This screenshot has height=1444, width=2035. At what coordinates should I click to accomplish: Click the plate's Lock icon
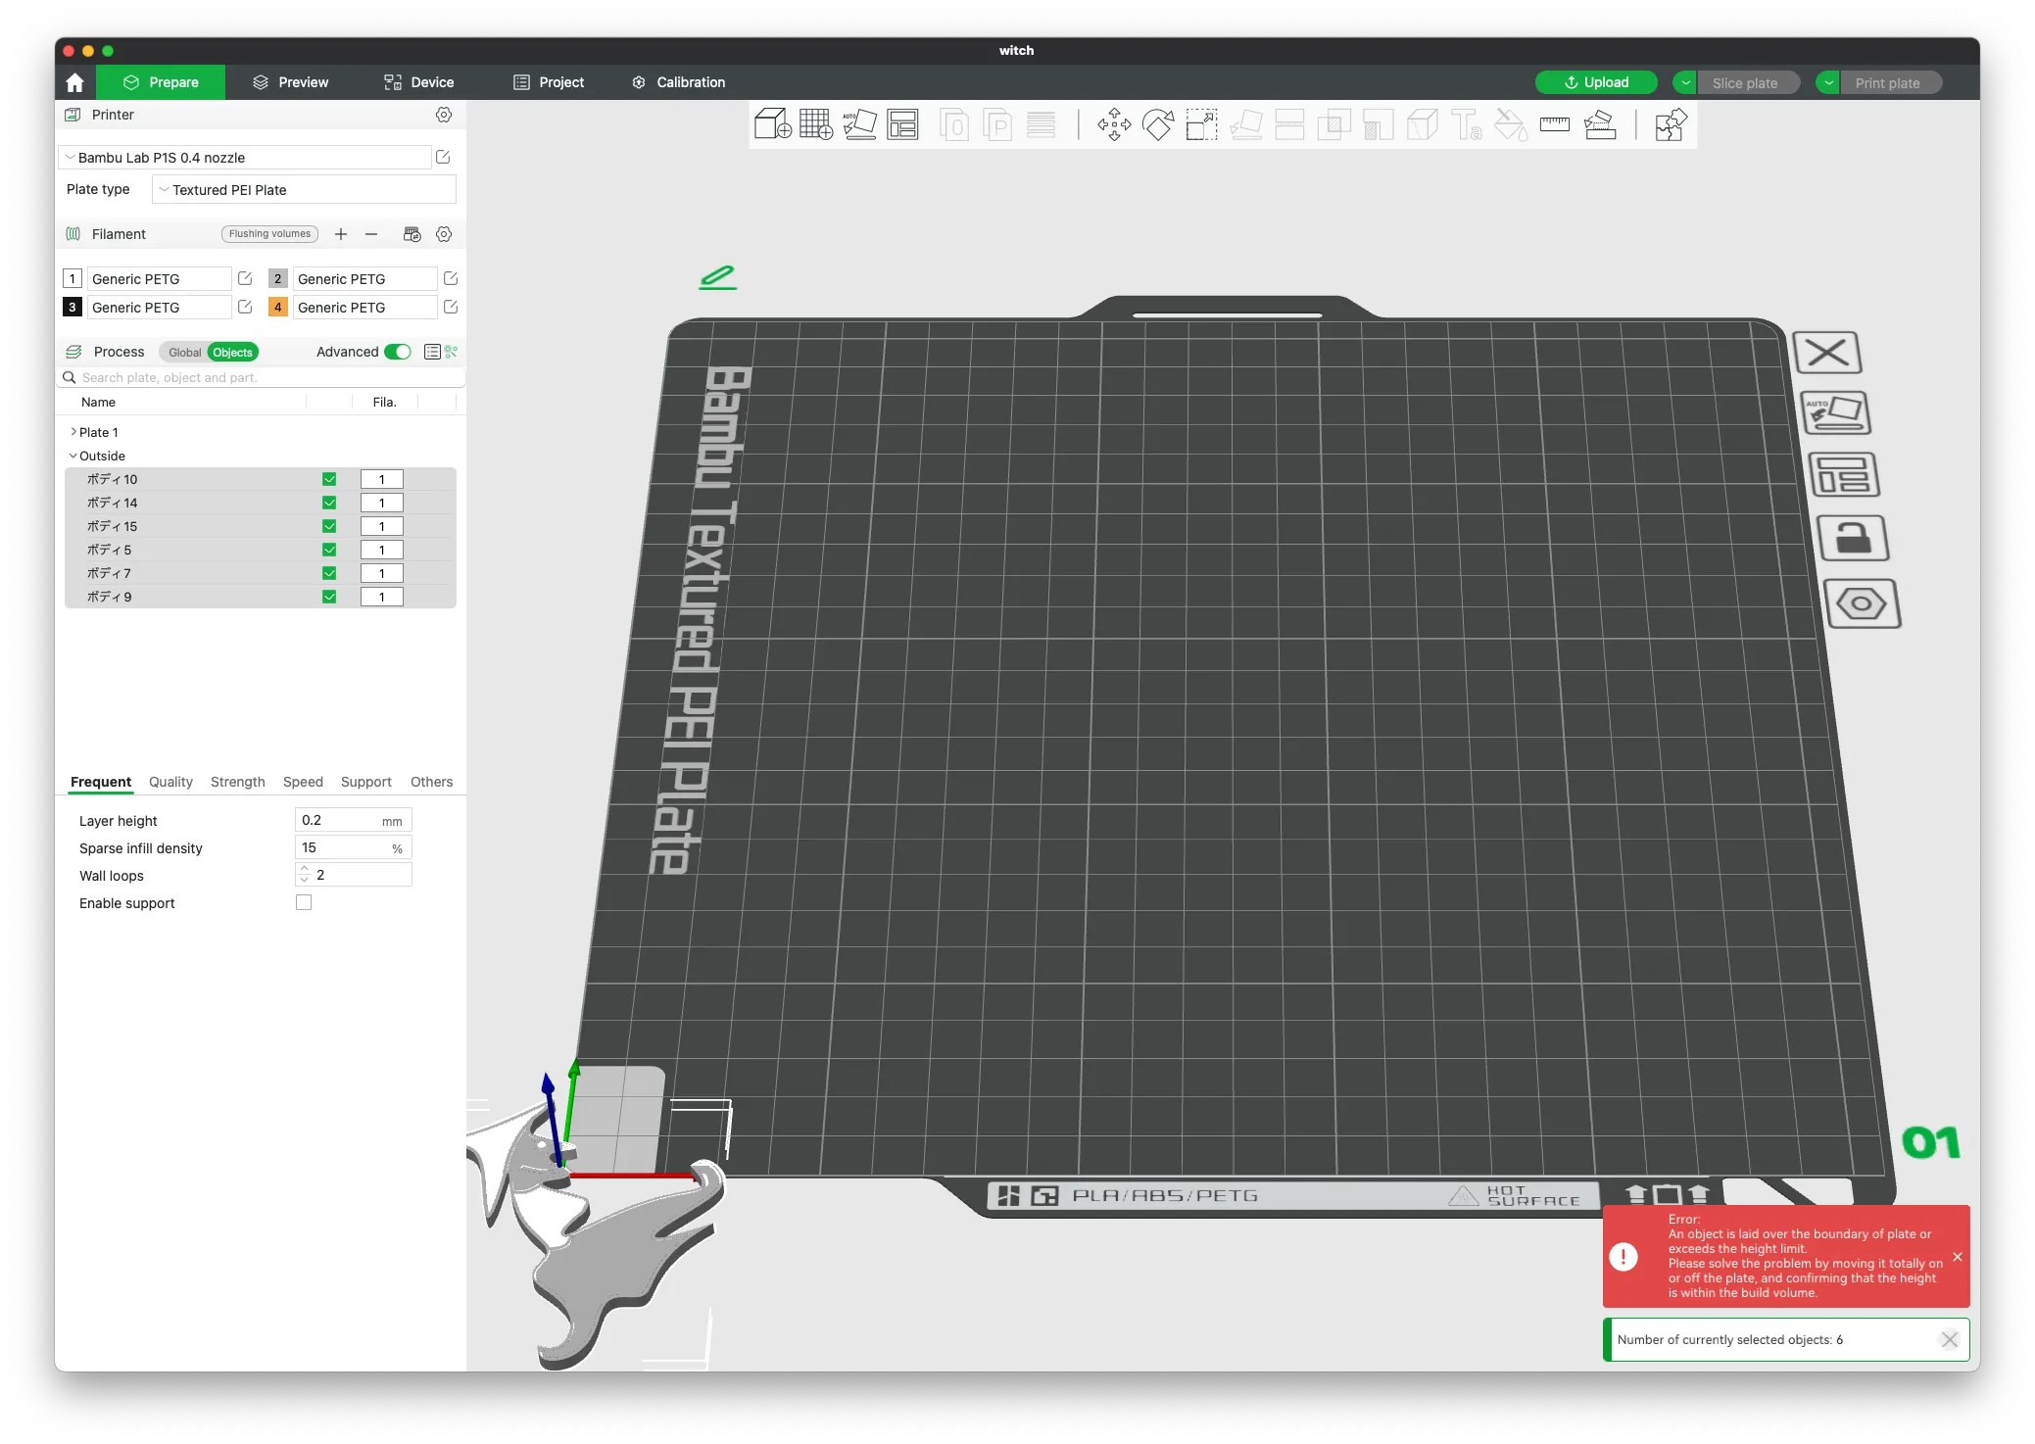pos(1852,538)
